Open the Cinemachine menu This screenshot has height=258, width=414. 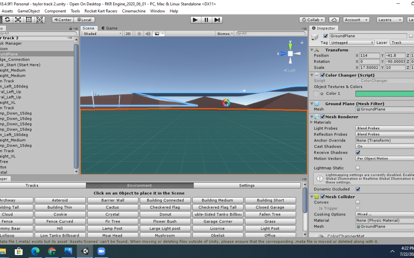(x=134, y=11)
